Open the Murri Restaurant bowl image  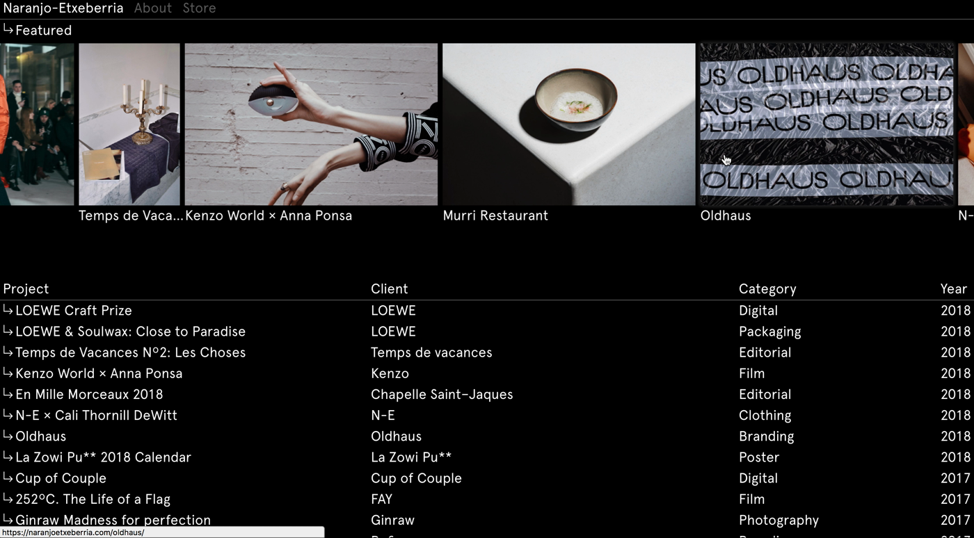[x=569, y=124]
